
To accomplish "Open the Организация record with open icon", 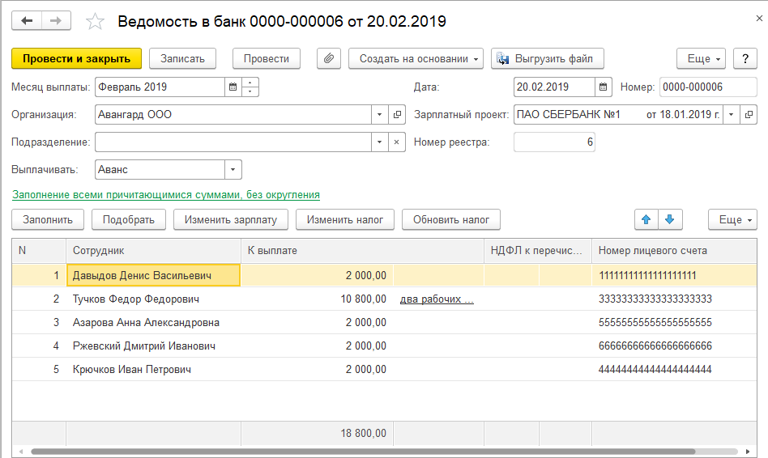I will [397, 115].
